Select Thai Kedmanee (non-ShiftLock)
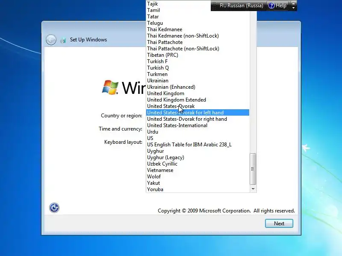Image resolution: width=342 pixels, height=256 pixels. pos(198,36)
